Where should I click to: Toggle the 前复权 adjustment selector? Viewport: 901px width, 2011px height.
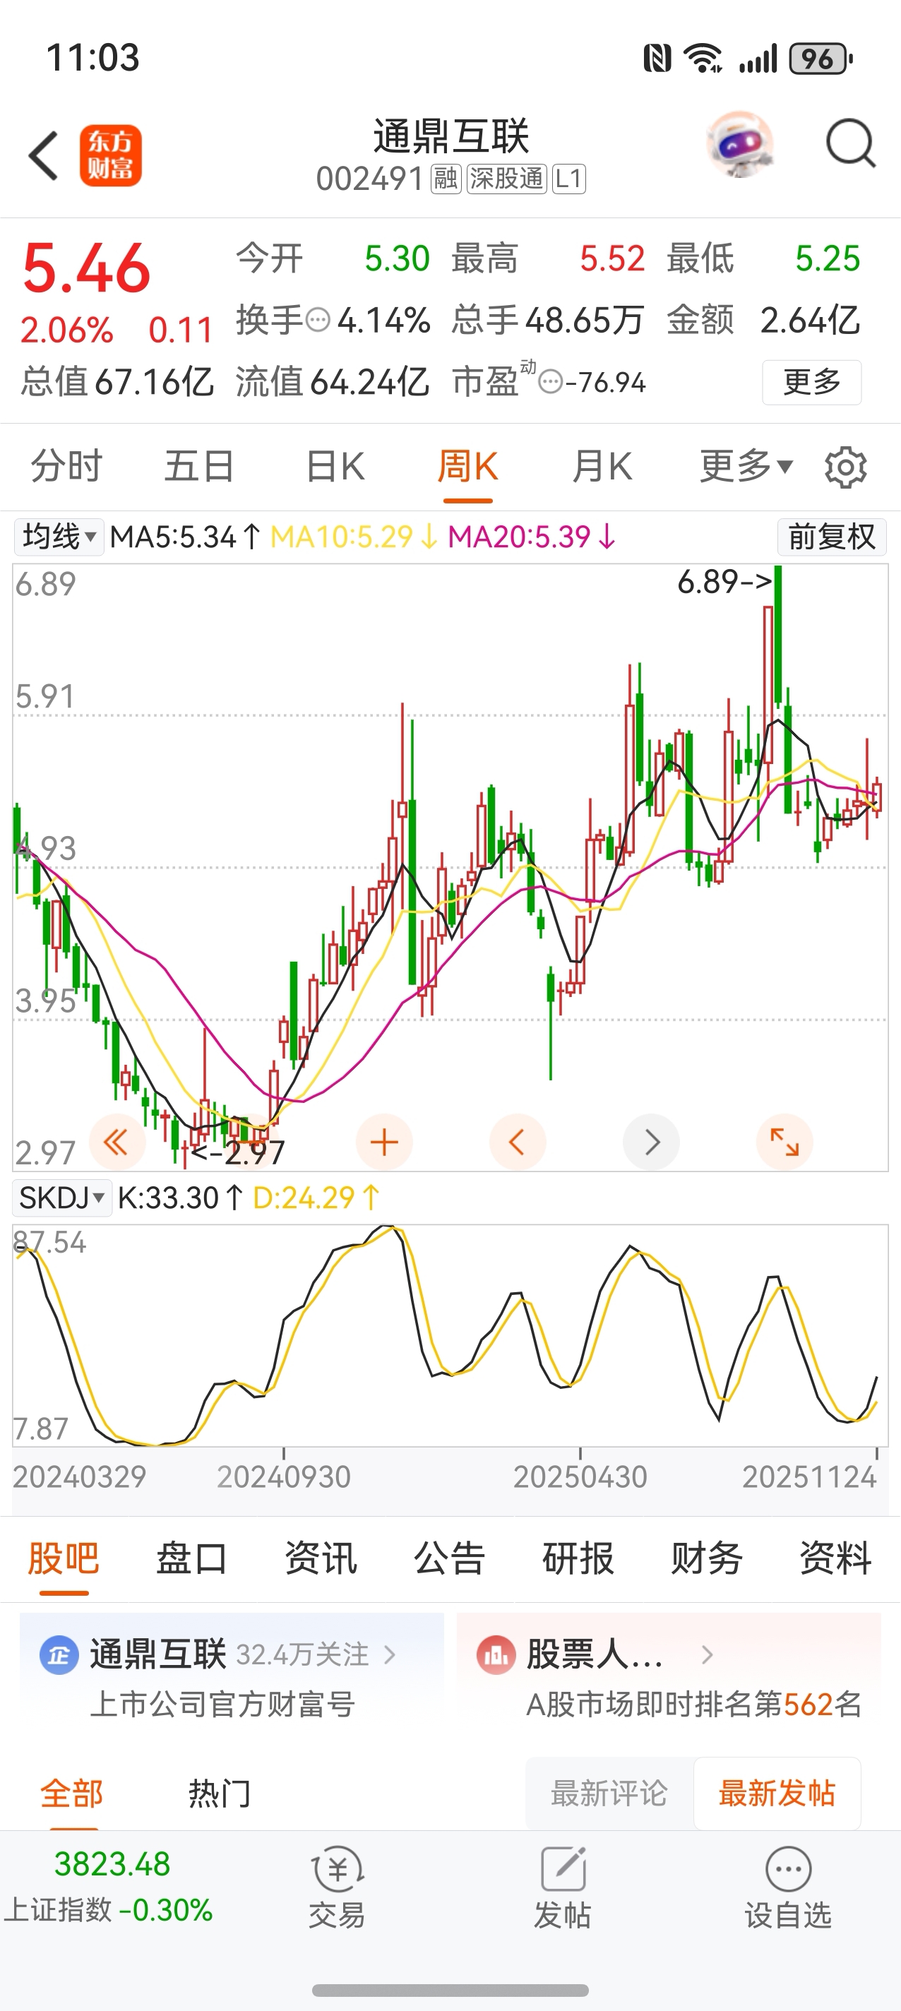[832, 537]
